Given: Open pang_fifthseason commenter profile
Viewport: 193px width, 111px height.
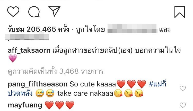Looking at the screenshot, I should (x=38, y=84).
